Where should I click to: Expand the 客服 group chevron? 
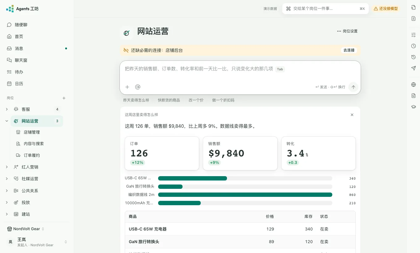7,109
